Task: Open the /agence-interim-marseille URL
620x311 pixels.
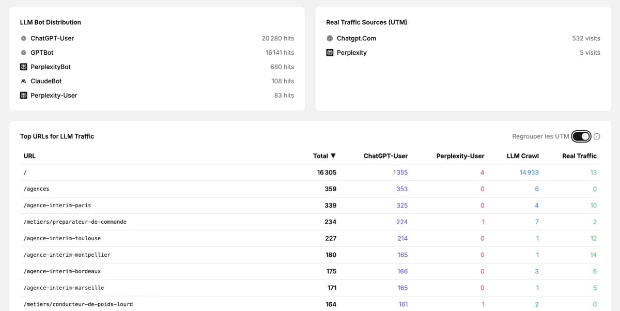Action: (64, 288)
